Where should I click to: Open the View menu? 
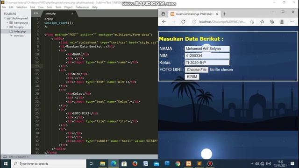coord(41,7)
